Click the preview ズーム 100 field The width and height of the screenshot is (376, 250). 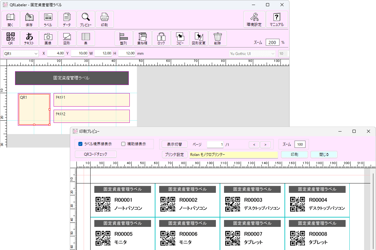click(300, 144)
